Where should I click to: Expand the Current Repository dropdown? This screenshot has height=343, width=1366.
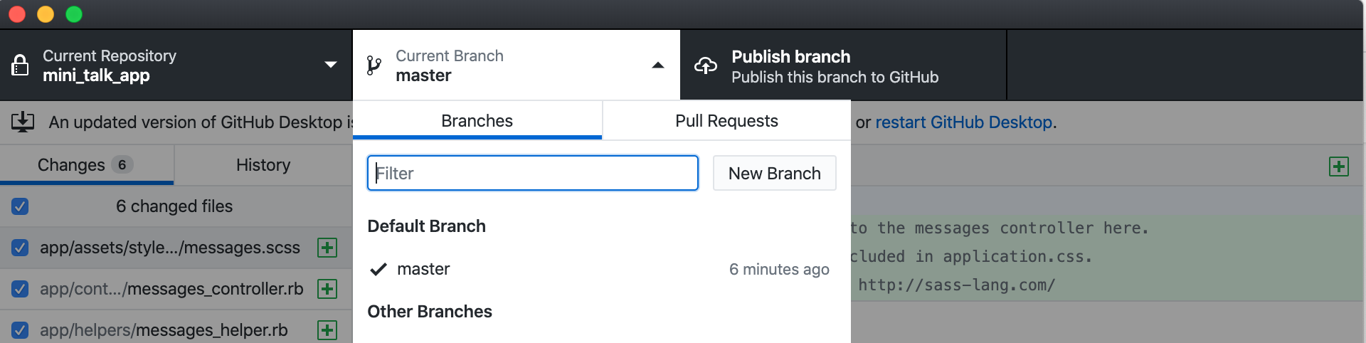point(330,65)
